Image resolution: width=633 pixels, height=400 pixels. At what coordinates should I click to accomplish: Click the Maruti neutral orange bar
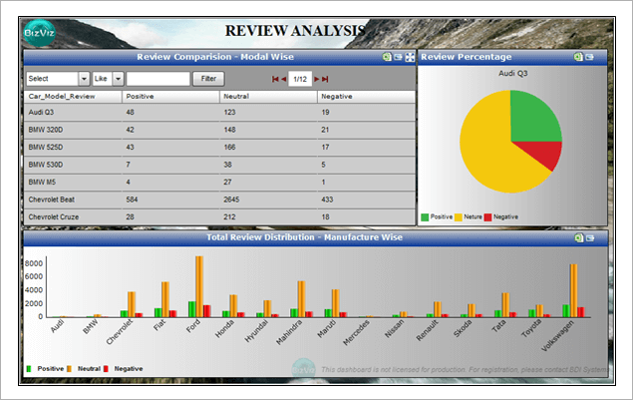coord(335,303)
